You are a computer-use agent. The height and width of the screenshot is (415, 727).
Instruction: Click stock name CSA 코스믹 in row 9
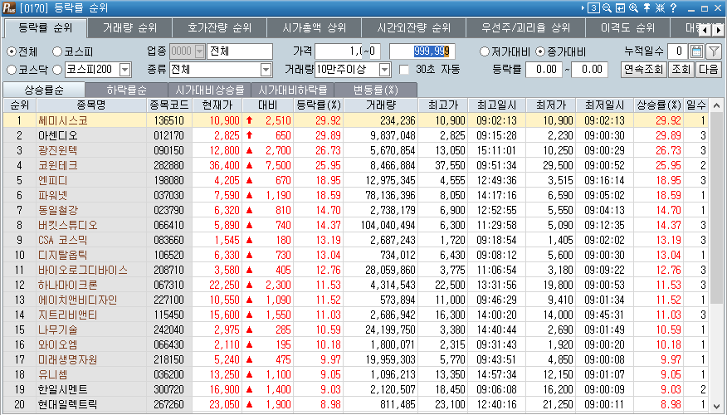[62, 240]
